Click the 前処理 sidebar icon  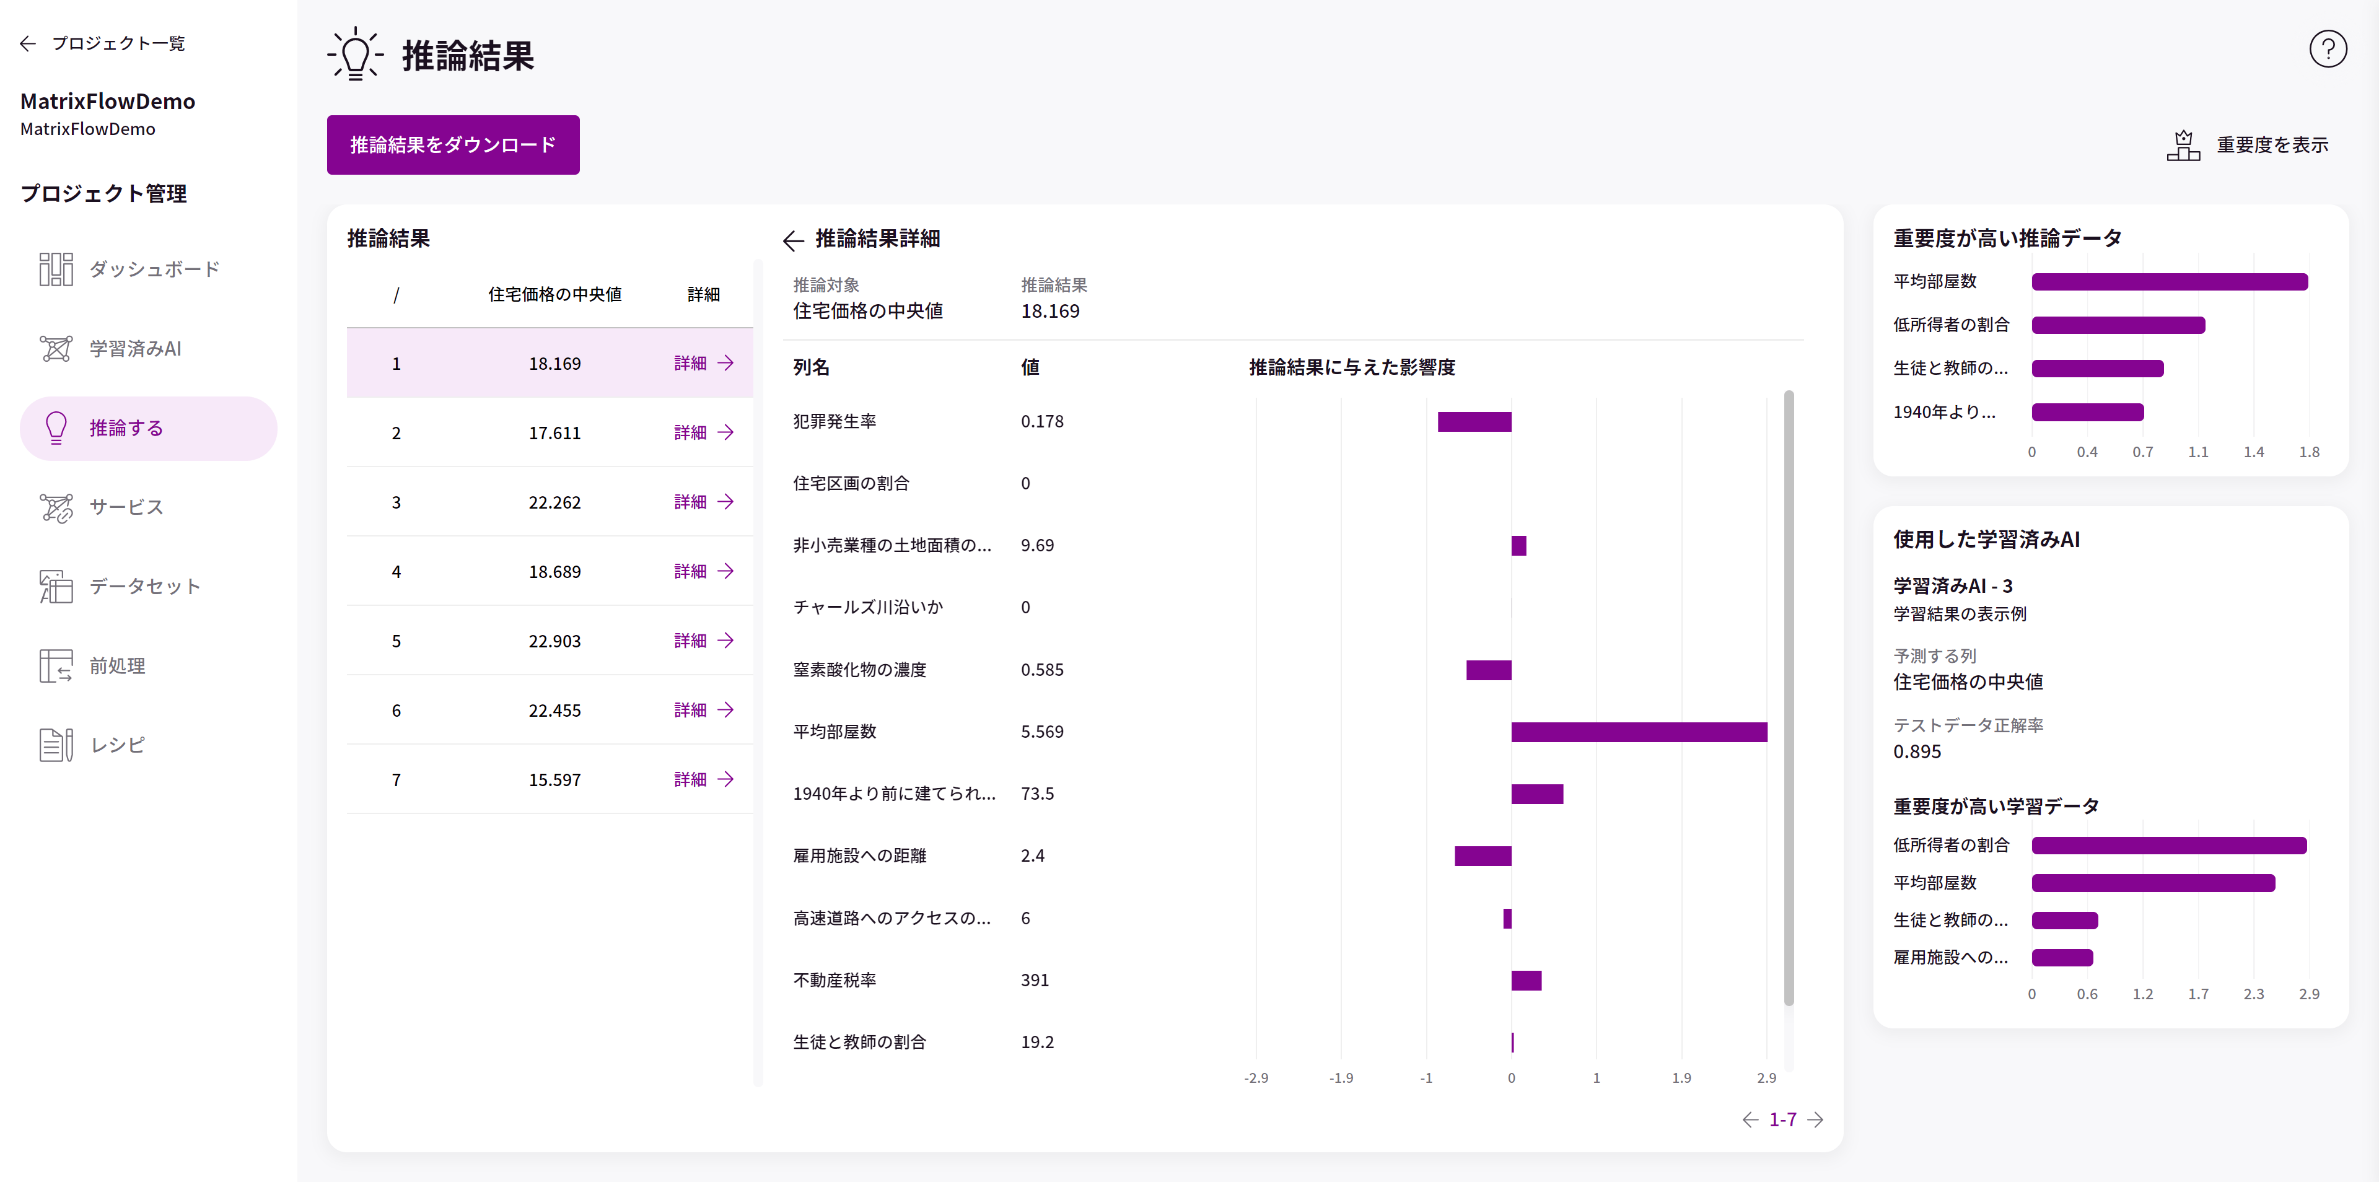click(x=55, y=666)
